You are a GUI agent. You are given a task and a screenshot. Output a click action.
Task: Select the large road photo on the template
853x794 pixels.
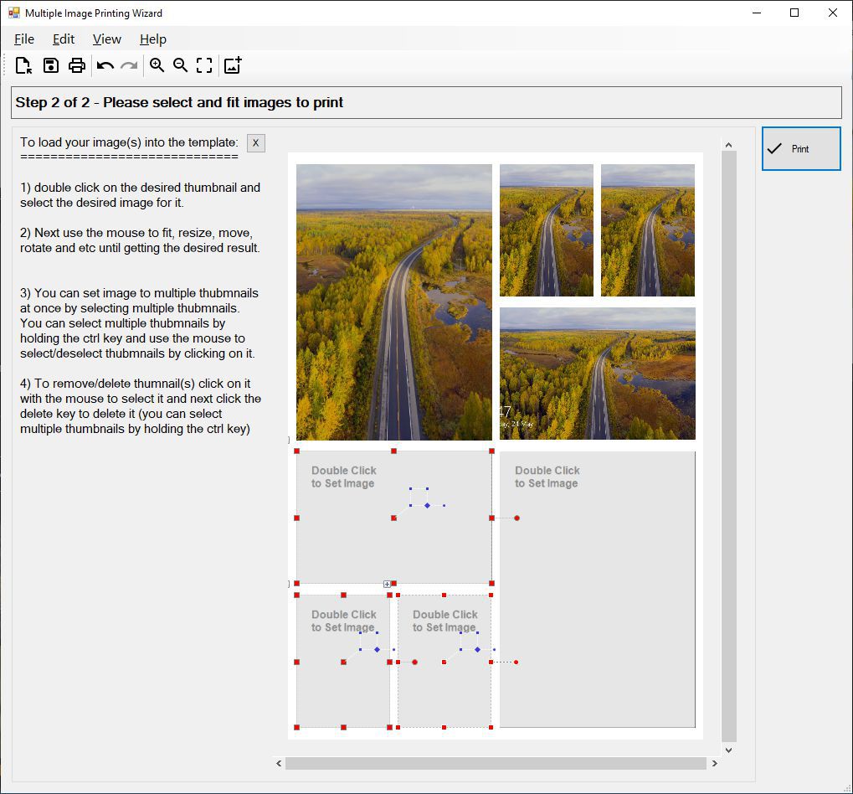click(393, 302)
